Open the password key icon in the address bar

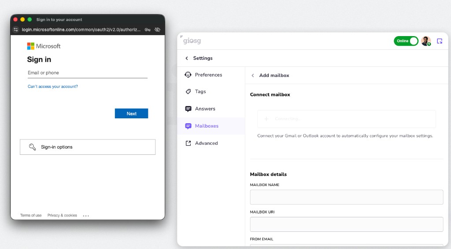pyautogui.click(x=148, y=29)
